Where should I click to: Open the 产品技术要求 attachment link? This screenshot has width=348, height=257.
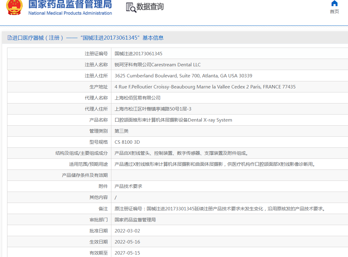128,186
